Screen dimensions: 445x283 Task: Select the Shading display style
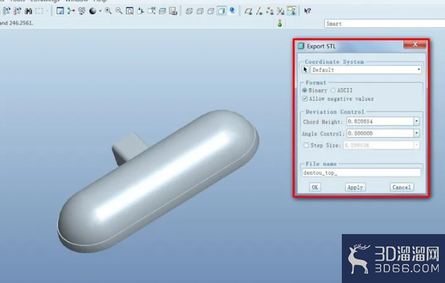pos(221,11)
